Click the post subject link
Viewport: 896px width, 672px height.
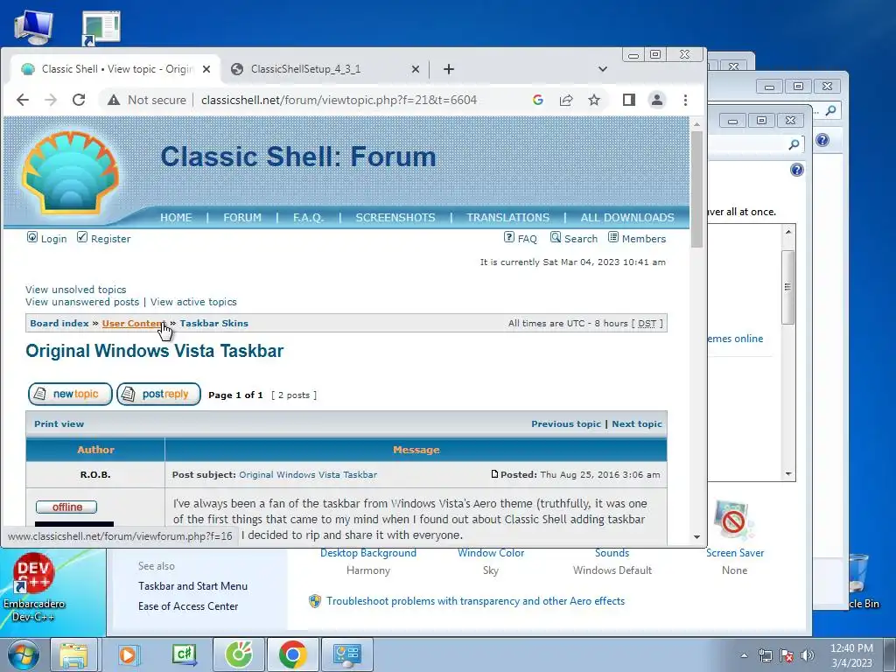coord(308,475)
